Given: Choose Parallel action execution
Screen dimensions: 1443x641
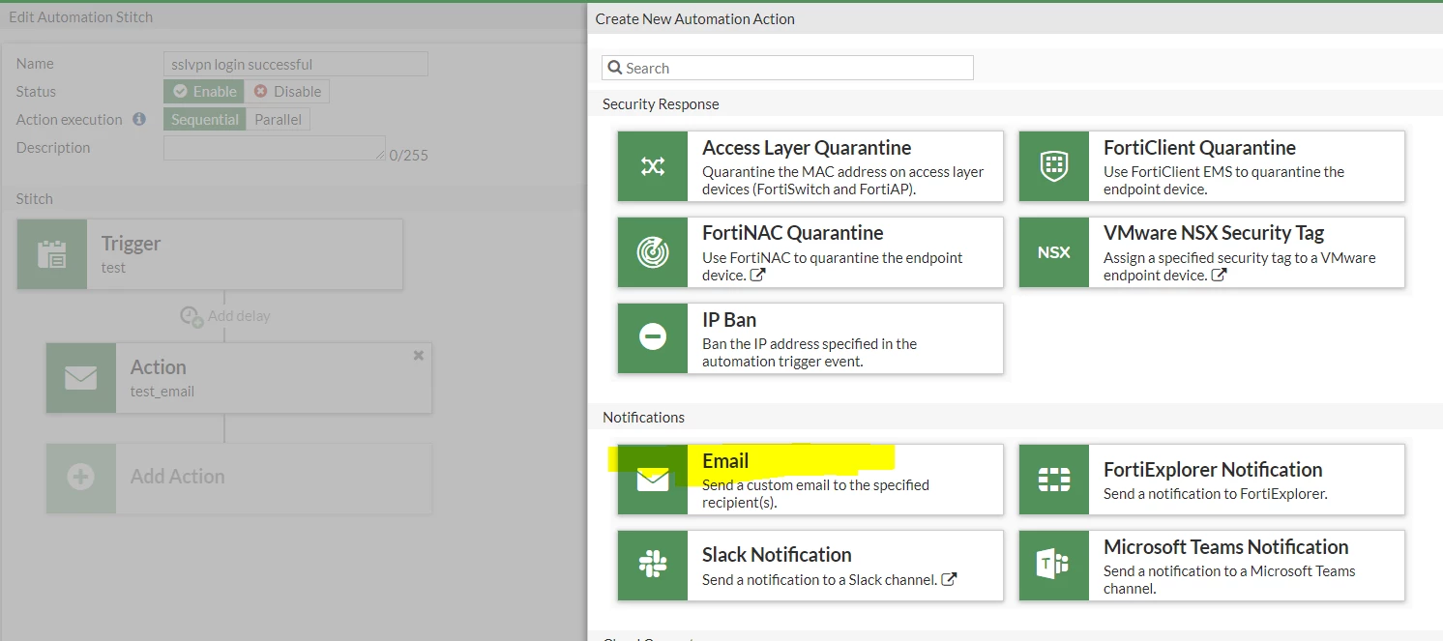Looking at the screenshot, I should (279, 119).
